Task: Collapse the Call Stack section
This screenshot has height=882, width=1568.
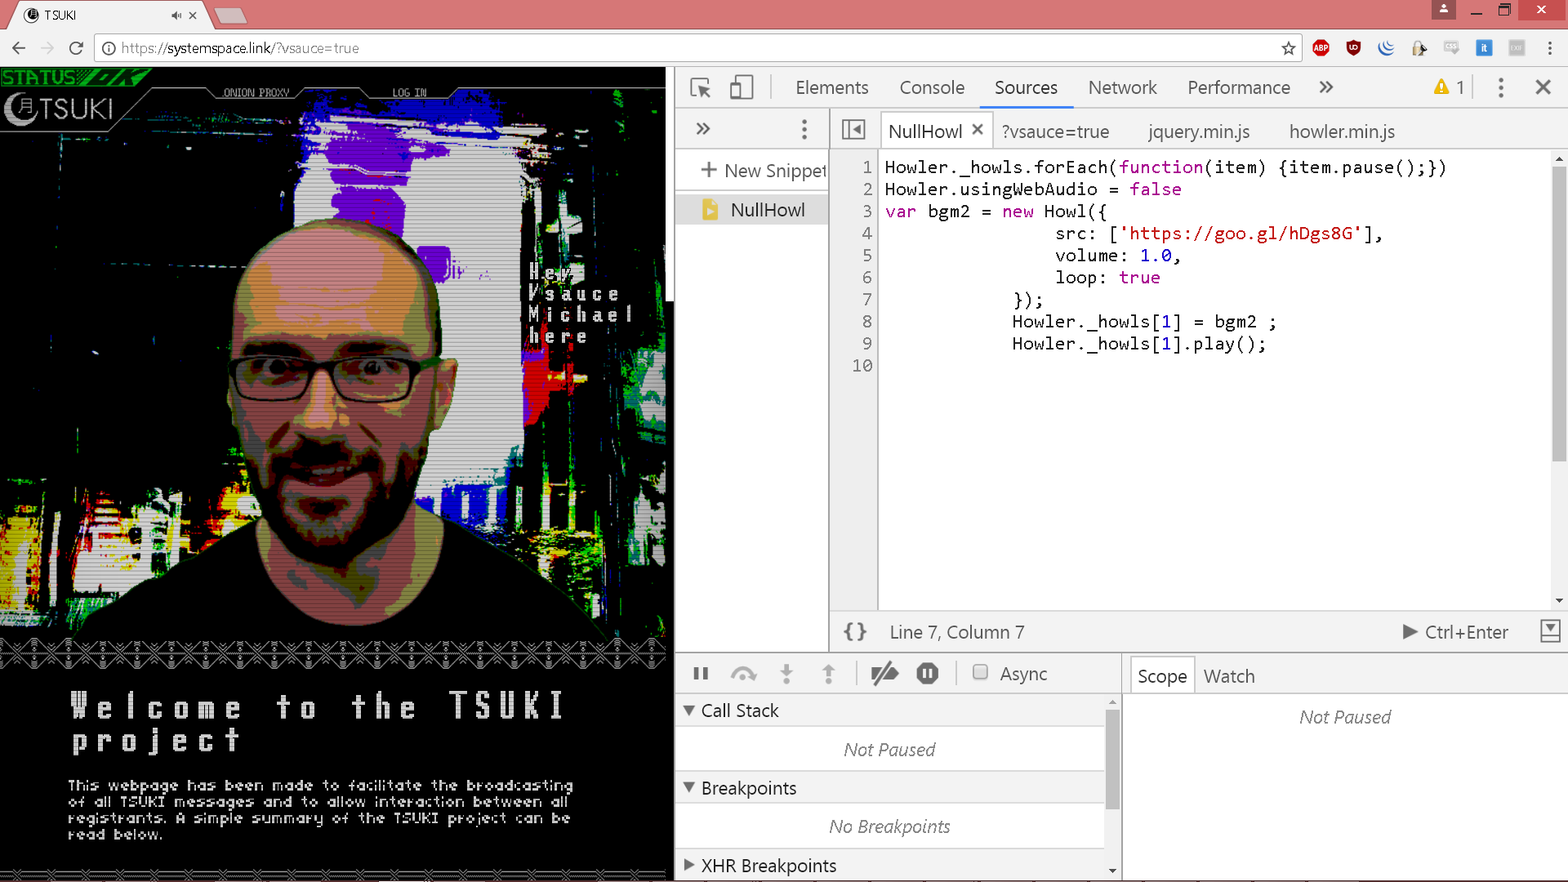Action: (x=689, y=710)
